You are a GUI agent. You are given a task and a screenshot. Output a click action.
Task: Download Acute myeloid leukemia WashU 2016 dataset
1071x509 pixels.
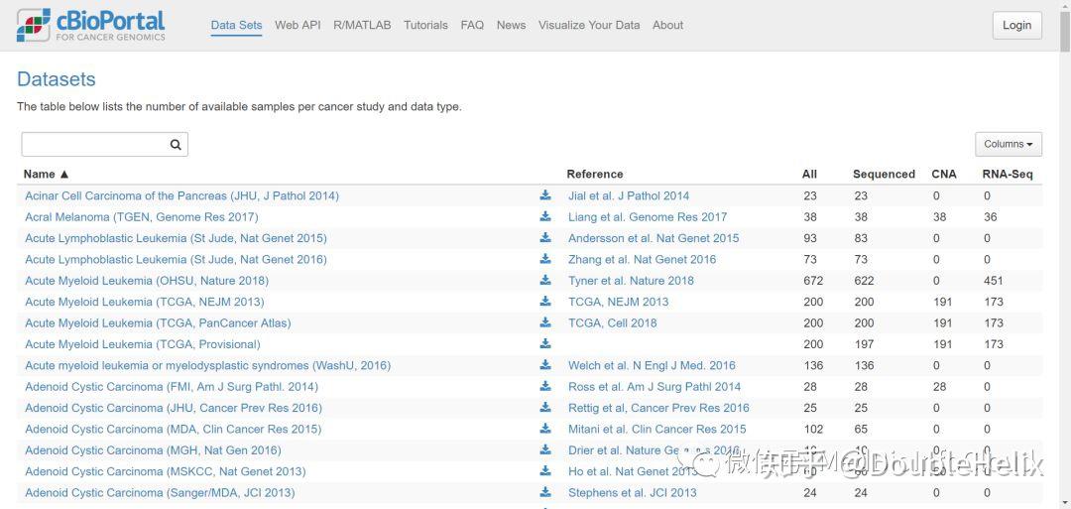click(x=545, y=365)
